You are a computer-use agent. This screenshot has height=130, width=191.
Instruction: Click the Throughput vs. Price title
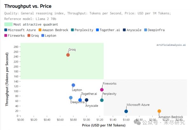28,6
